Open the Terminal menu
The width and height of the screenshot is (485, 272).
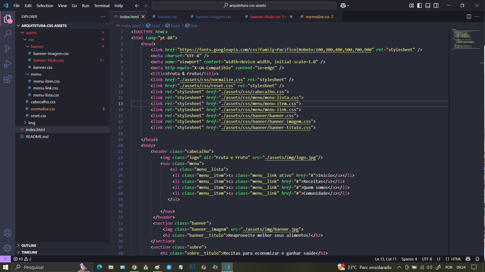click(102, 6)
